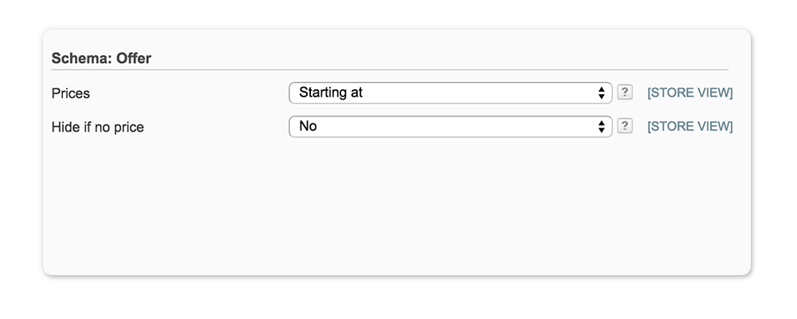Select the 'Starting at' value text

coord(331,93)
